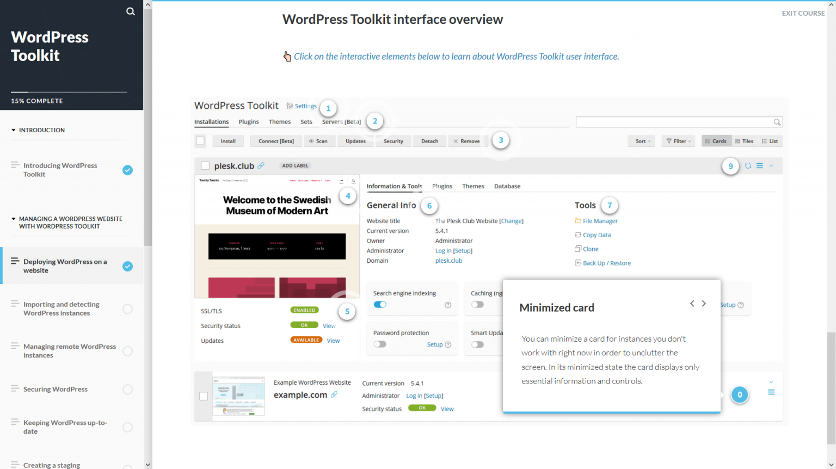Click the ADD LABEL button
The image size is (836, 469).
[296, 165]
